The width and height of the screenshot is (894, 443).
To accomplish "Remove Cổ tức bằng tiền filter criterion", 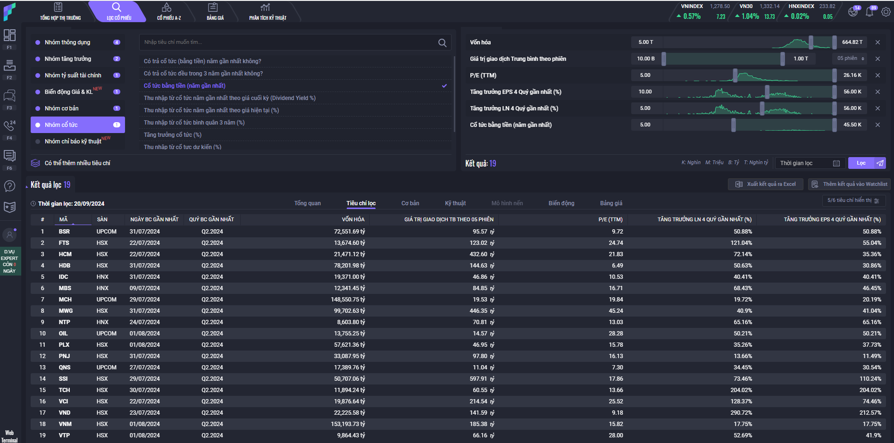I will tap(877, 125).
